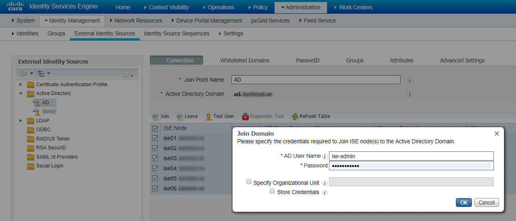Click the Join toolbar action
Screen dimensions: 516x221
tap(161, 116)
